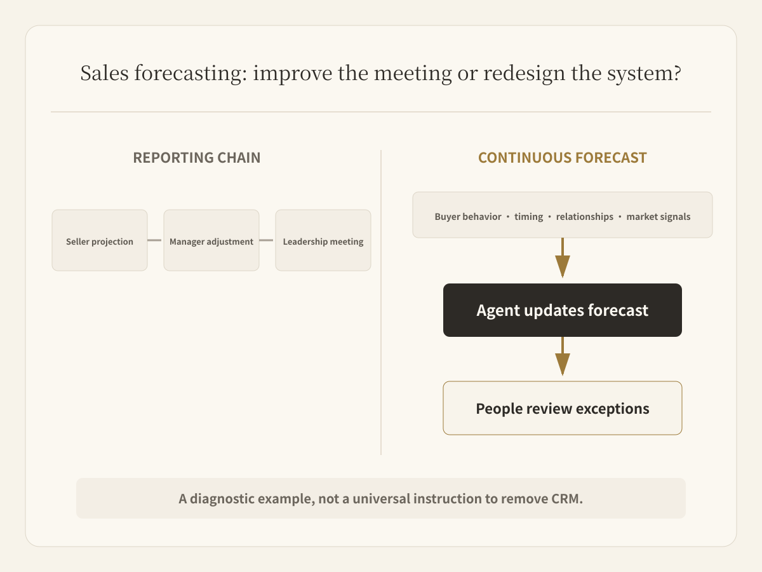The height and width of the screenshot is (572, 762).
Task: Click connector between Manager adjustment and Leadership meeting
Action: coord(267,240)
